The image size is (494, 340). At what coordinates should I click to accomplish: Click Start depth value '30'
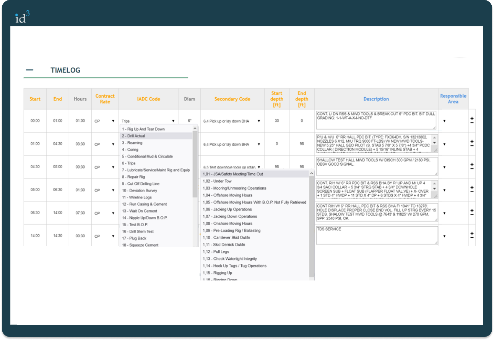point(277,121)
